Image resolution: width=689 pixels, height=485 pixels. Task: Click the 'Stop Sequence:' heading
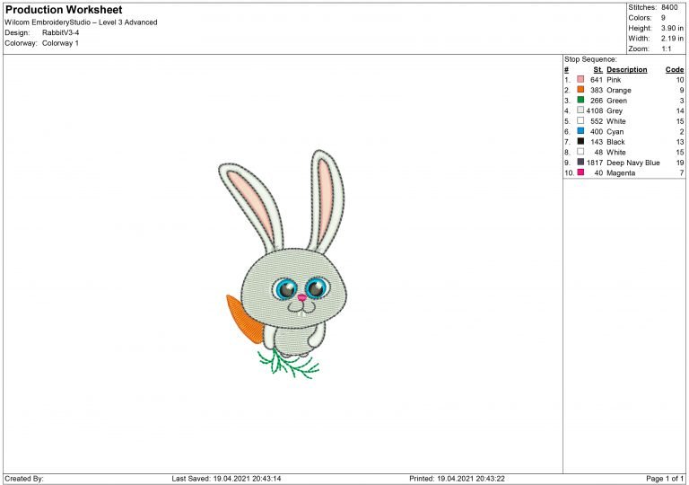point(590,59)
